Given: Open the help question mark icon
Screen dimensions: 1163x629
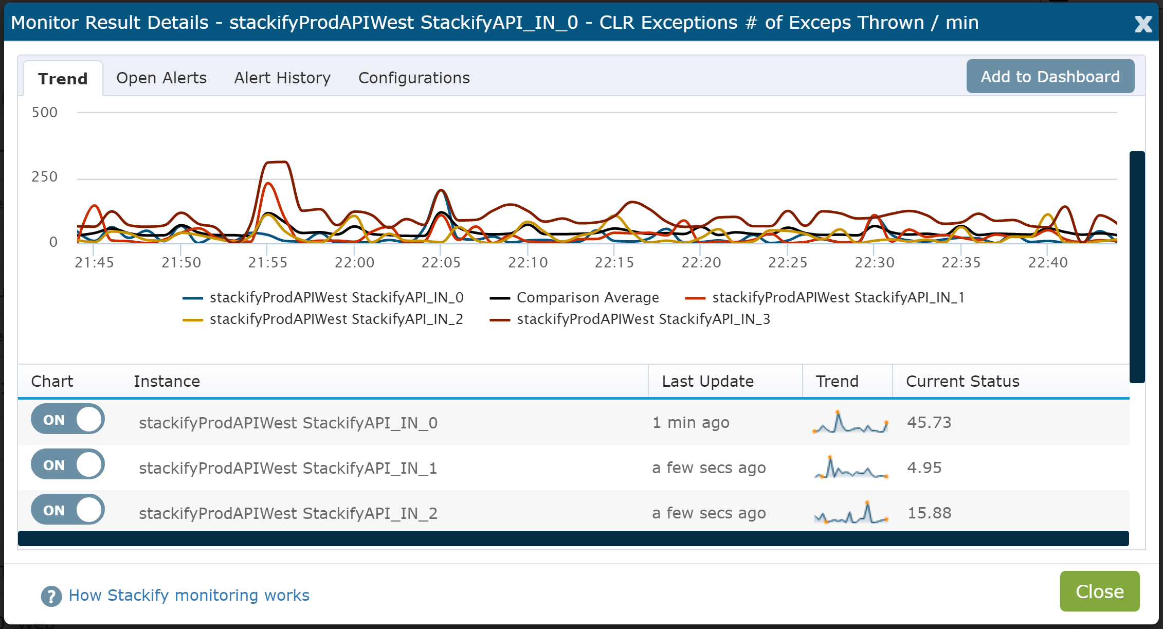Looking at the screenshot, I should (51, 596).
